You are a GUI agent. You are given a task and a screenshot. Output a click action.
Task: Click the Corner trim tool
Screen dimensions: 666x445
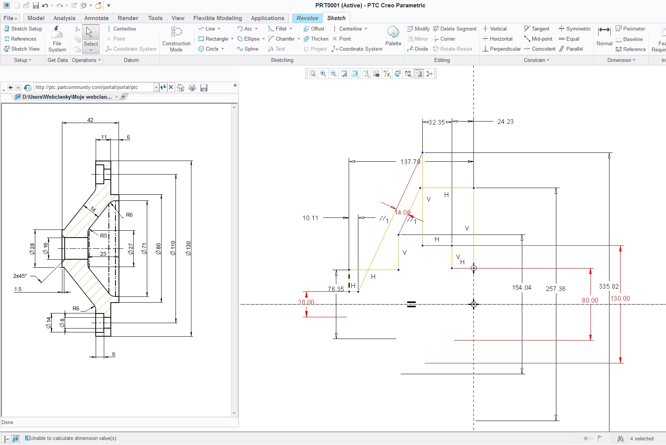(444, 39)
